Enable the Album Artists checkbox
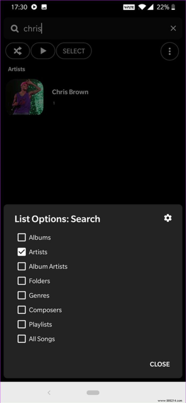This screenshot has height=403, width=186. tap(22, 266)
